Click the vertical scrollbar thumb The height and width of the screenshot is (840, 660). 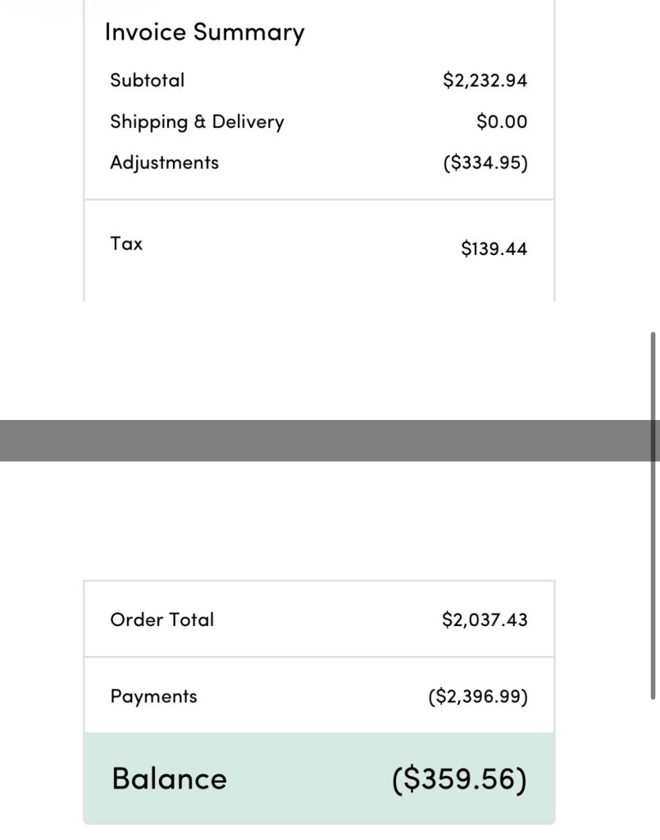pos(653,515)
